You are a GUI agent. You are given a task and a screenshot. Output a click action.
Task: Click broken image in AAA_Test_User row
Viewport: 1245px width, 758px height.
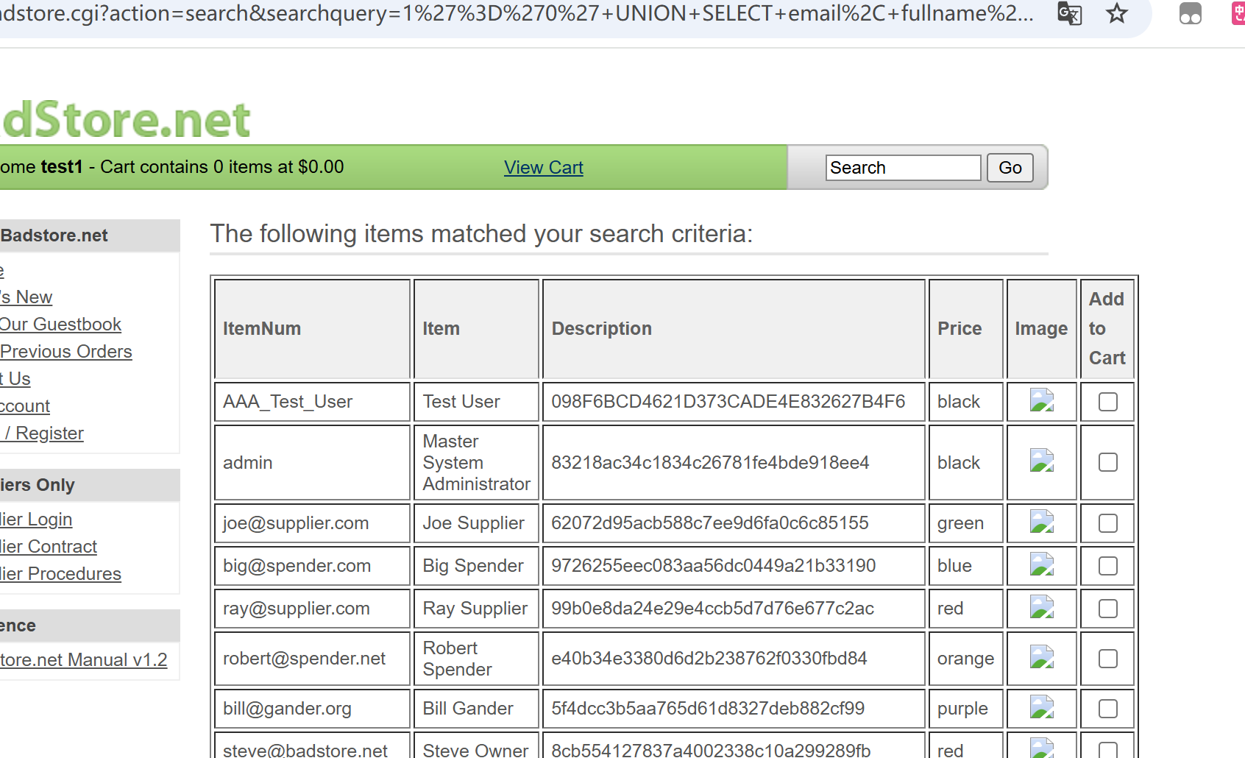[1041, 401]
